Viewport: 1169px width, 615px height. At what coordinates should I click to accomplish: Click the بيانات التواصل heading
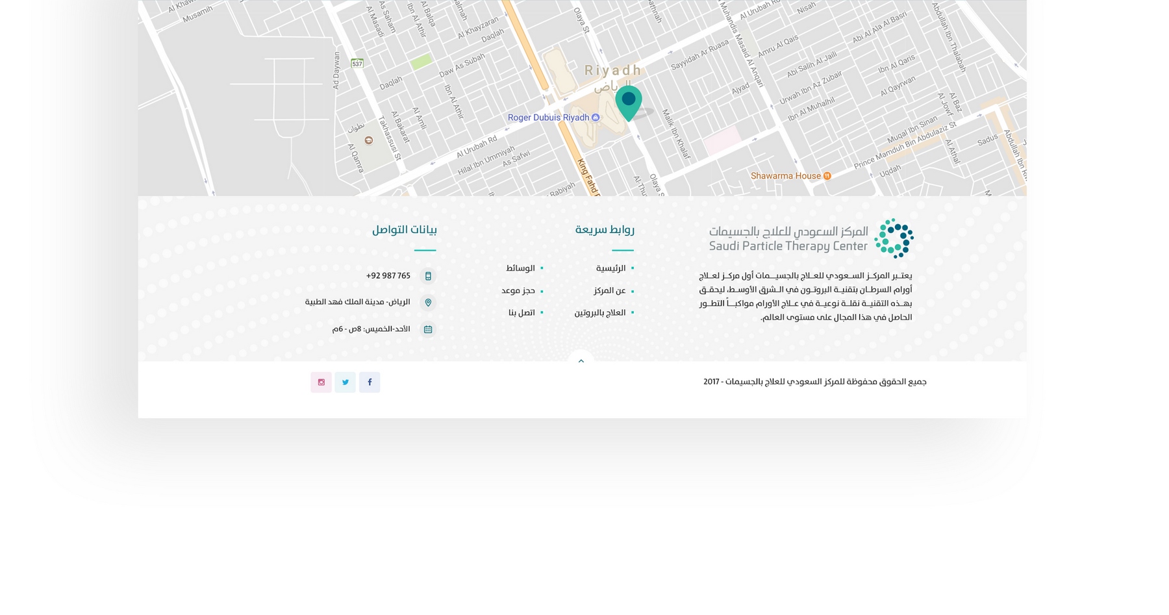click(405, 229)
